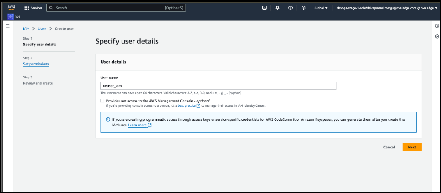Open the info panel icon on right edge
Image resolution: width=441 pixels, height=193 pixels.
437,26
